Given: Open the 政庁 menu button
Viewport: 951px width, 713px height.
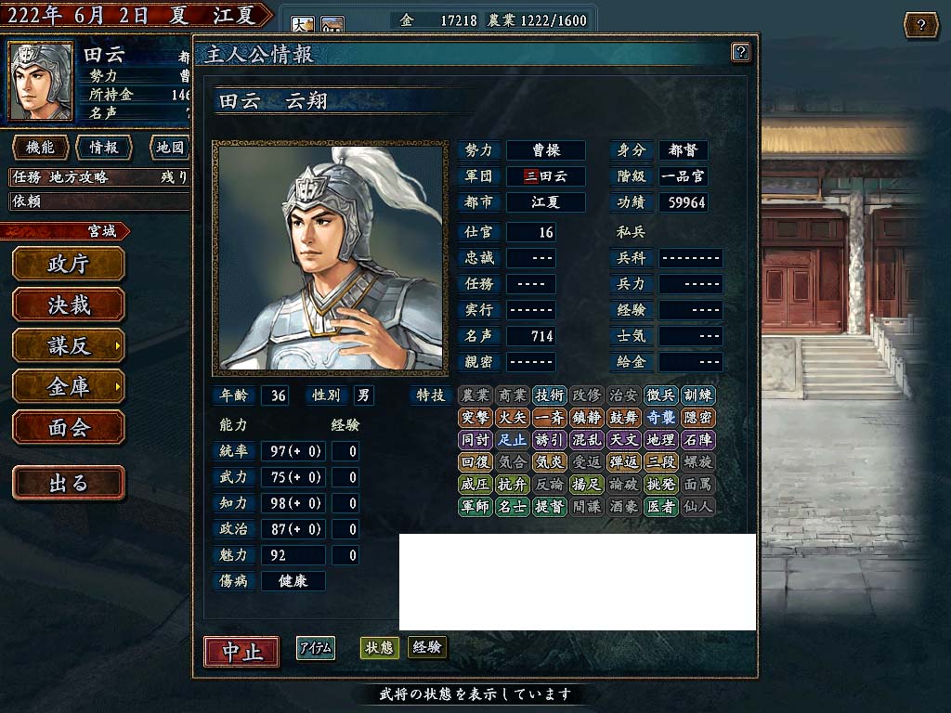Looking at the screenshot, I should (69, 265).
